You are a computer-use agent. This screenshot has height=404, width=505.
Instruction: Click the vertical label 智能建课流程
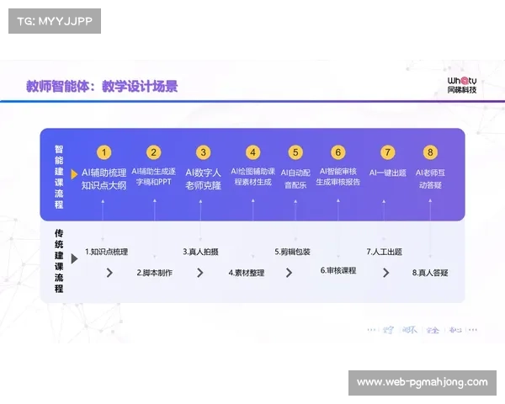click(x=59, y=177)
